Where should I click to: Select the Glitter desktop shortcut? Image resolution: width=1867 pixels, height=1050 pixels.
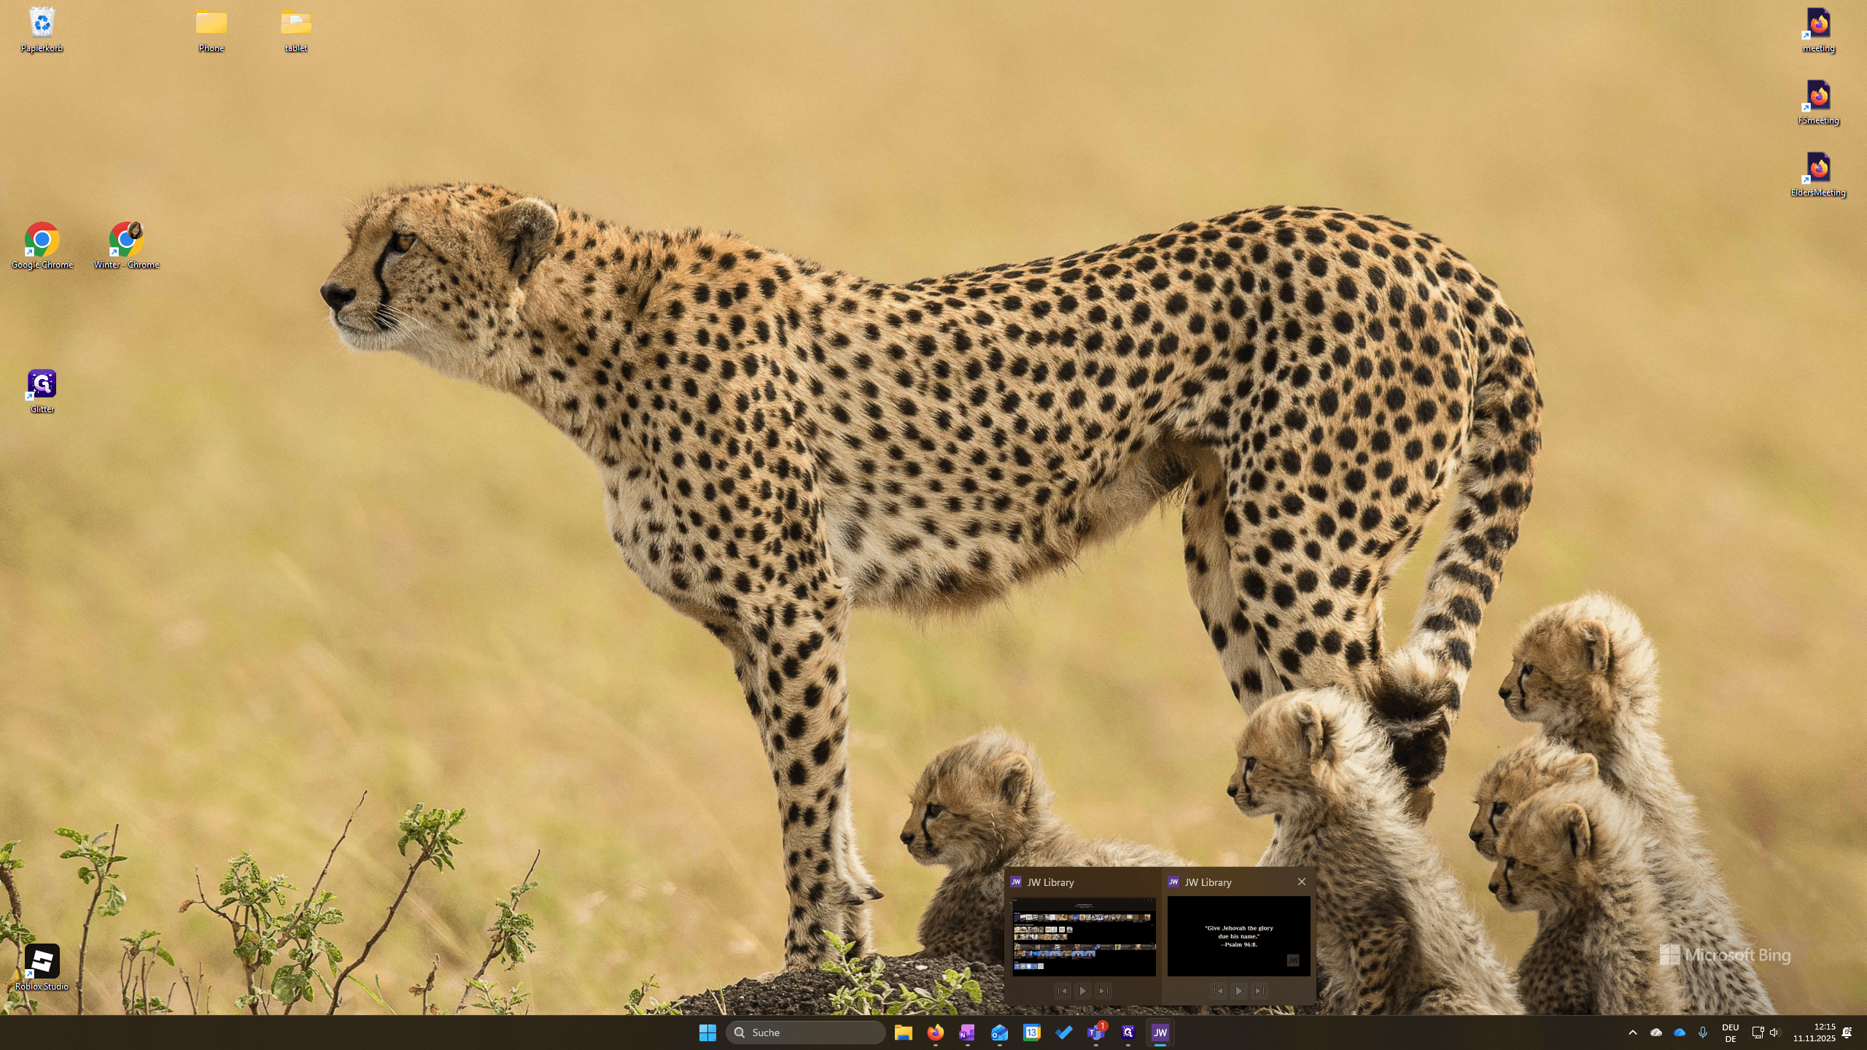(x=42, y=392)
